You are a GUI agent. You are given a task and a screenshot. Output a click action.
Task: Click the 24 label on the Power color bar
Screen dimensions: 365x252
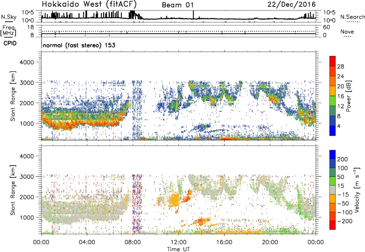coord(340,76)
